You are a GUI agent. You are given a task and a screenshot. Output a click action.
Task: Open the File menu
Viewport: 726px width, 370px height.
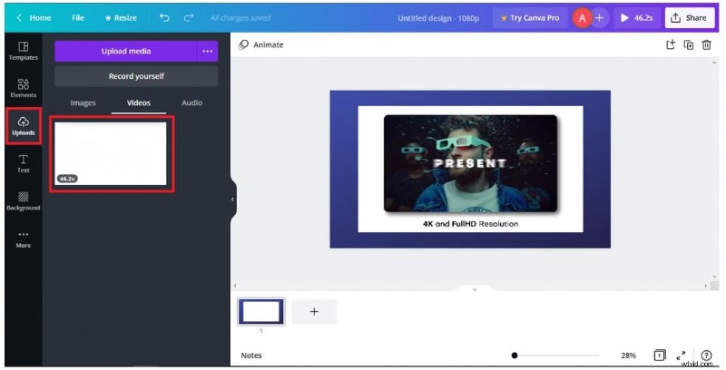[78, 17]
